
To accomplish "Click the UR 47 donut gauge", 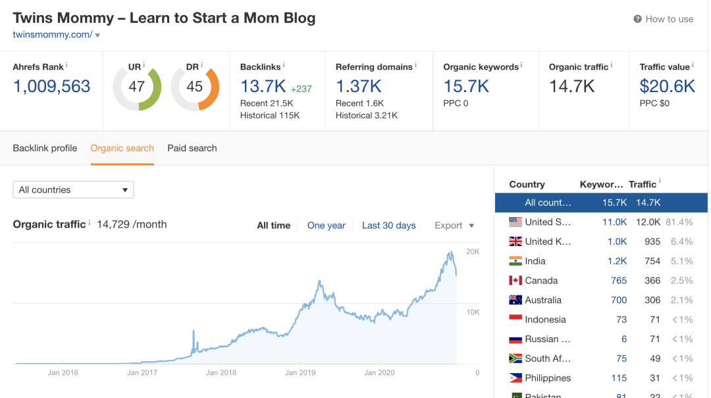I will pyautogui.click(x=137, y=87).
